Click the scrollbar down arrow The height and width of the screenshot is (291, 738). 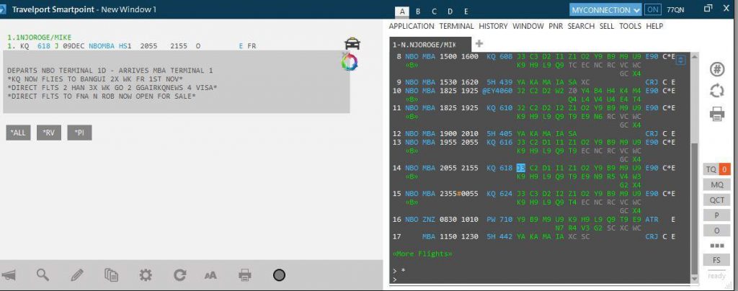click(695, 279)
